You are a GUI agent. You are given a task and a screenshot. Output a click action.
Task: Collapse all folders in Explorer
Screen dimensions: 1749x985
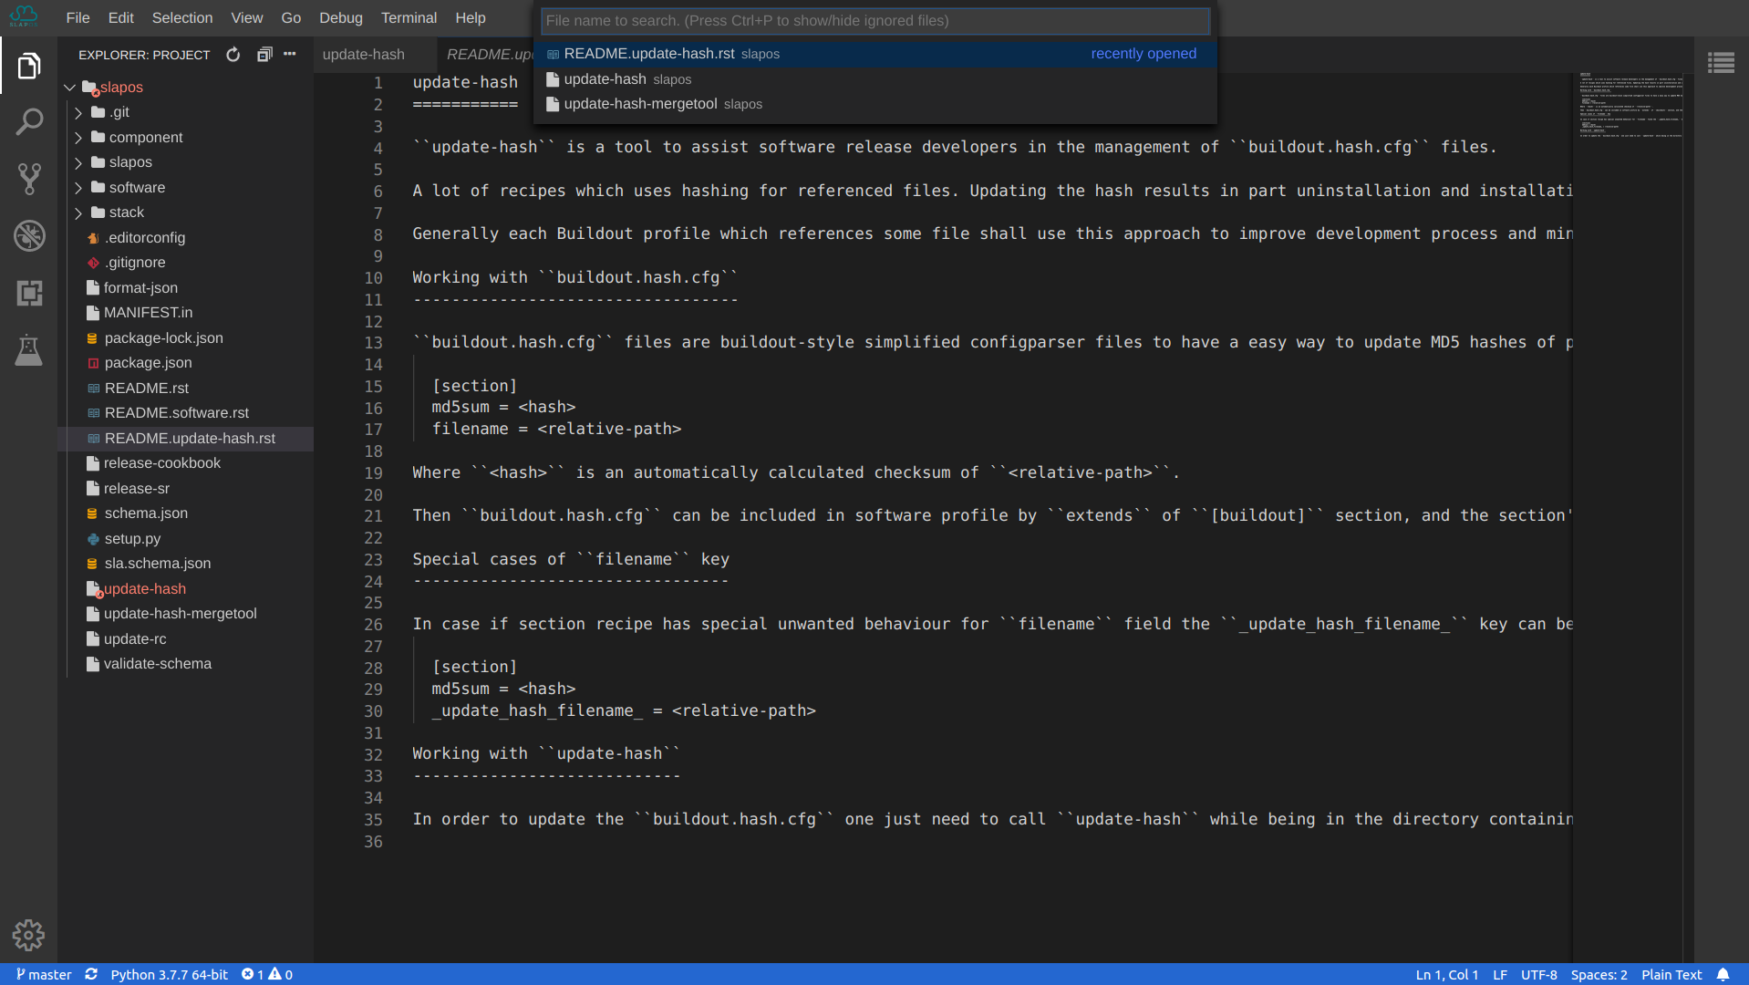click(x=264, y=55)
